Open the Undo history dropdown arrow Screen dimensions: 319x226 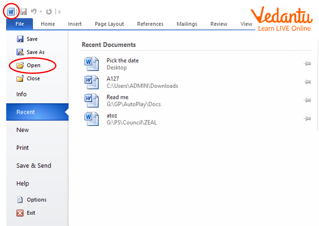(x=40, y=12)
